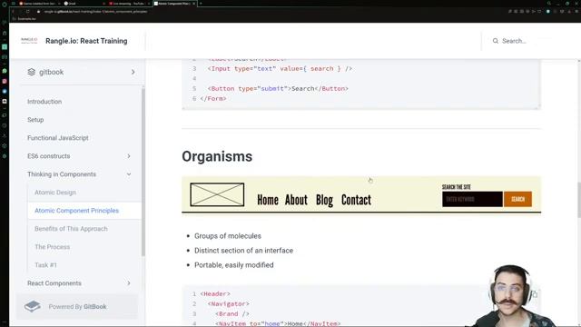Click the tab search magnifier in the title bar

549,4
